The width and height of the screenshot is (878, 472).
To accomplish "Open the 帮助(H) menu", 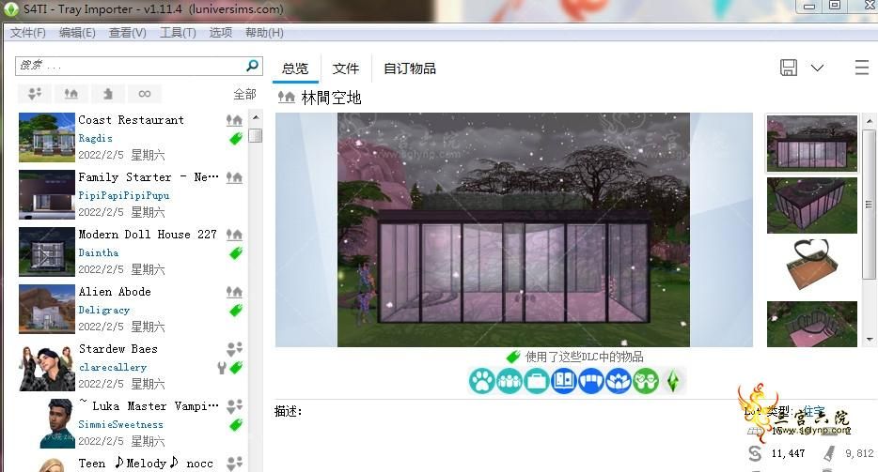I will point(264,33).
